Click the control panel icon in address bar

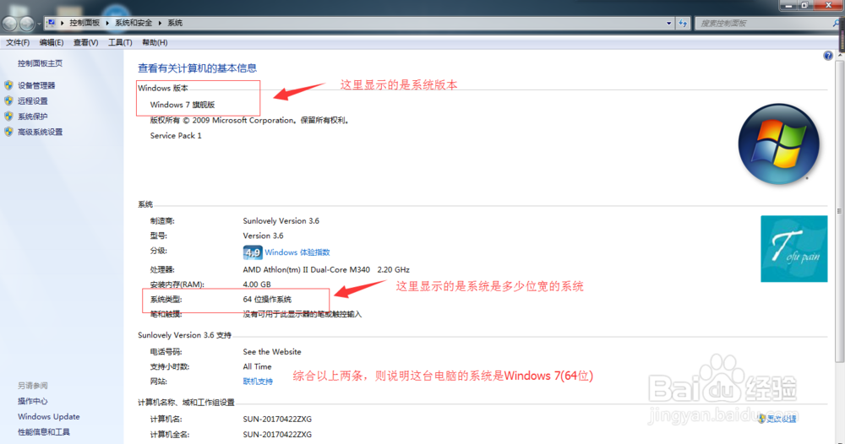click(51, 23)
